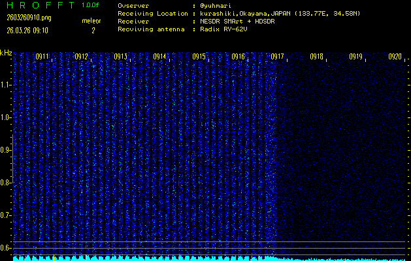Click the 0919 time tick label
The width and height of the screenshot is (411, 261).
tap(355, 57)
